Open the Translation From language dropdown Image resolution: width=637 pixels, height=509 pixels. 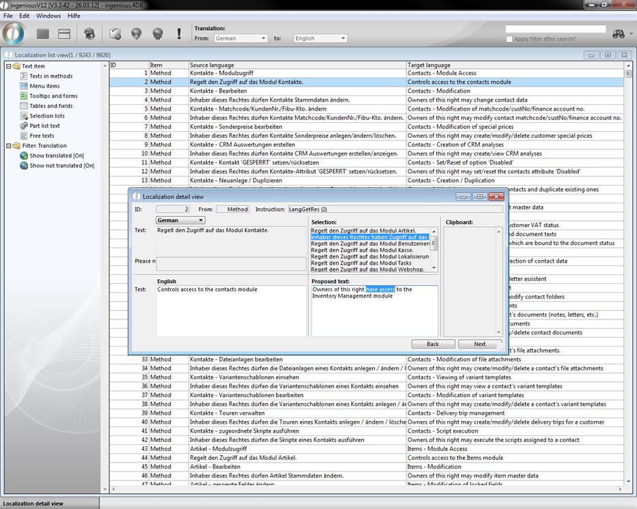point(241,38)
